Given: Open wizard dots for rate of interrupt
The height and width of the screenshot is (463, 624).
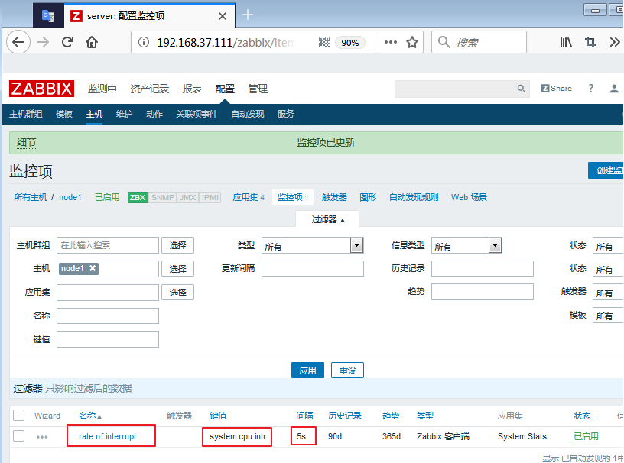Looking at the screenshot, I should pyautogui.click(x=42, y=437).
